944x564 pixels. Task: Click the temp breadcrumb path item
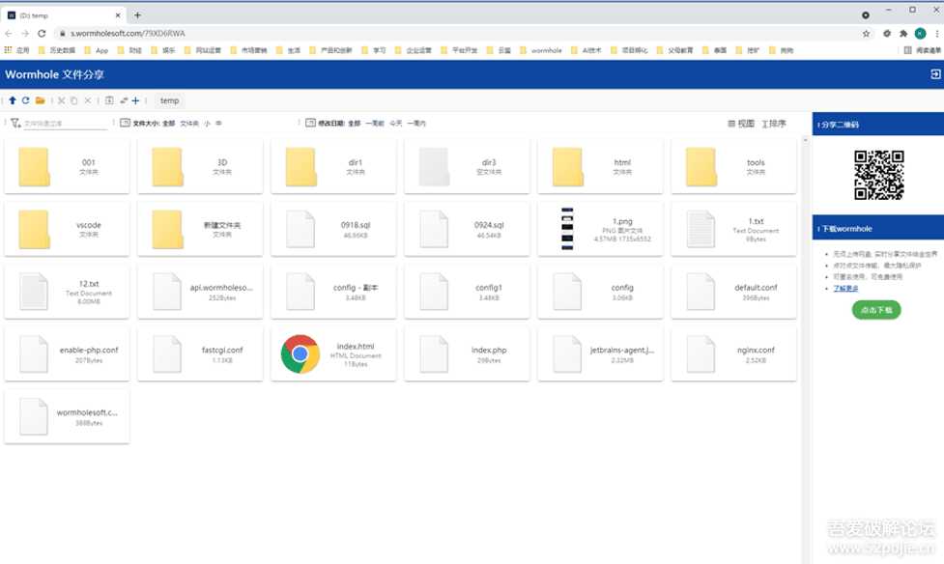tap(169, 100)
